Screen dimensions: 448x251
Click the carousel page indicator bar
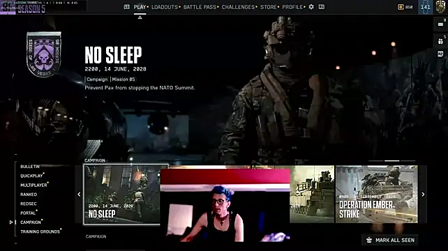(x=391, y=161)
